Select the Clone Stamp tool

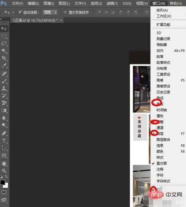click(x=4, y=88)
